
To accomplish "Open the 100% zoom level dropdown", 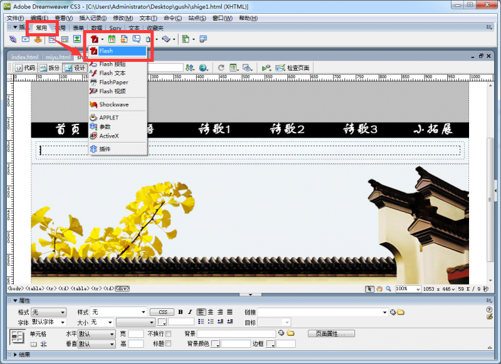I will click(408, 289).
